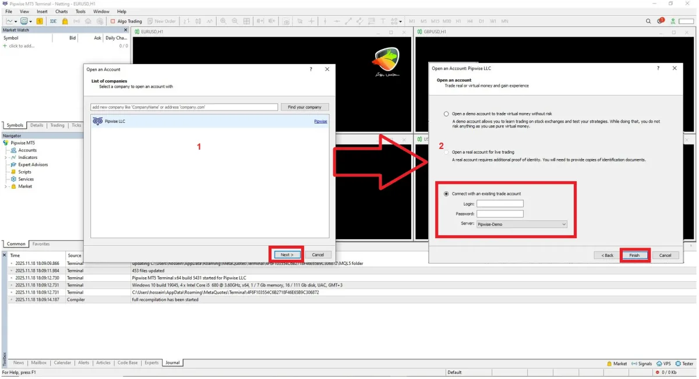
Task: Select the vertical line drawing tool
Action: pos(326,21)
